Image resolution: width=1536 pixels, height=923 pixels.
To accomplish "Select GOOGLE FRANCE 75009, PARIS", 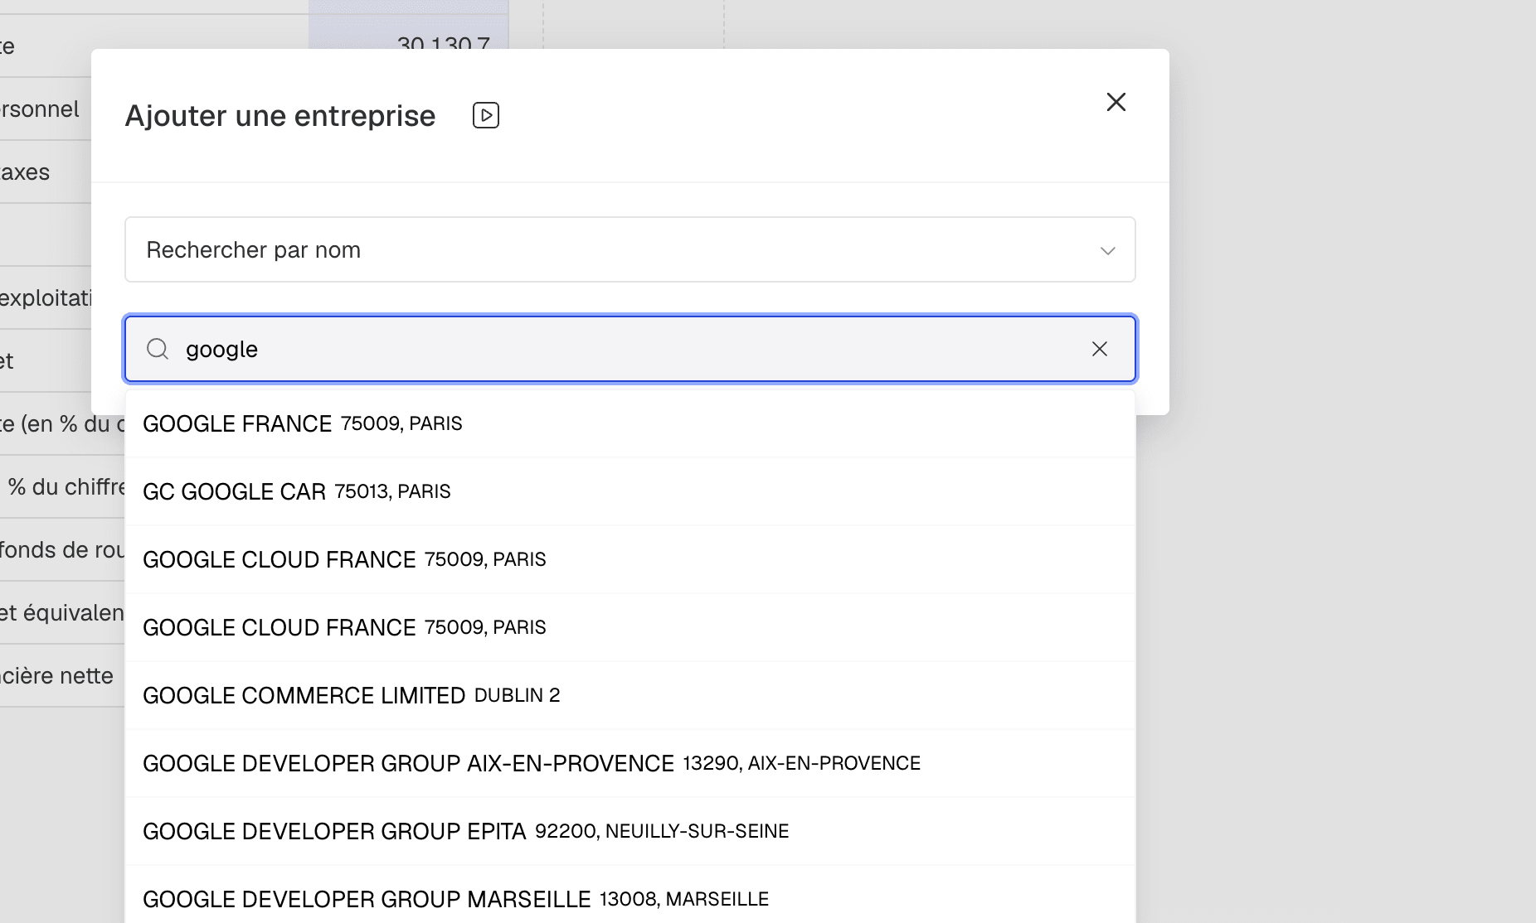I will (630, 423).
